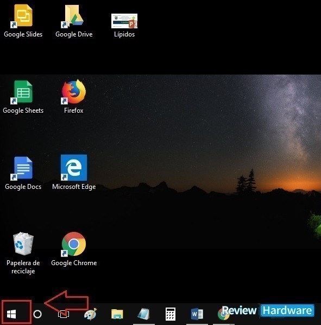Click the Google Chrome label text
Viewport: 321px width, 325px height.
[x=74, y=263]
